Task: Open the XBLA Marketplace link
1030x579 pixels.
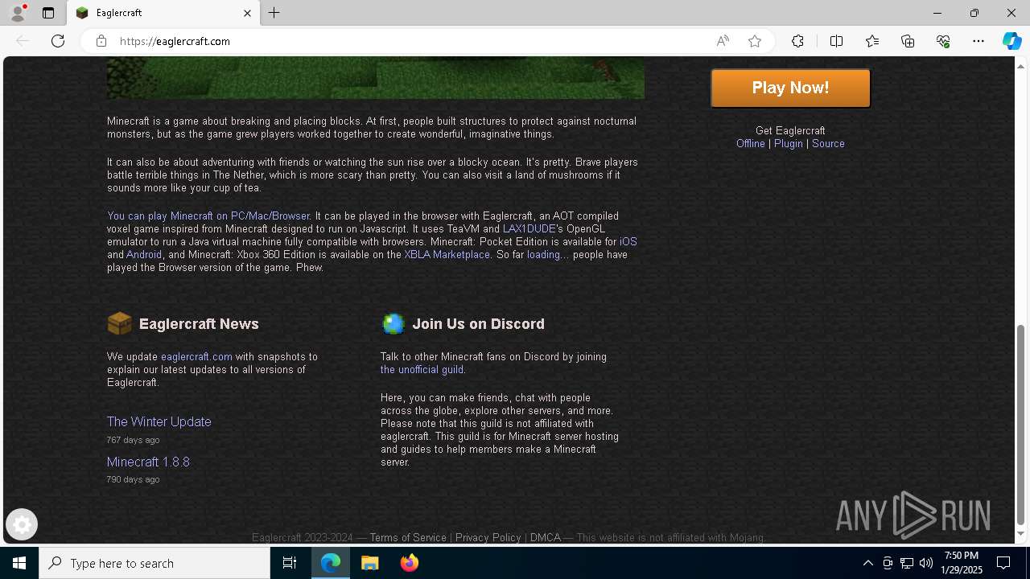Action: pyautogui.click(x=447, y=254)
